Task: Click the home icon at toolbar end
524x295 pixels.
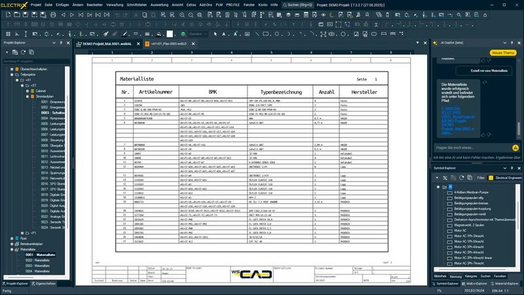Action: (x=485, y=14)
